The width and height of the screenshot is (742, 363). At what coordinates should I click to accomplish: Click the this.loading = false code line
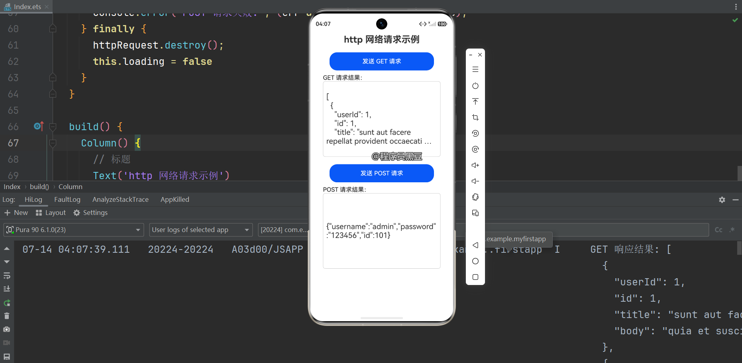click(x=152, y=61)
